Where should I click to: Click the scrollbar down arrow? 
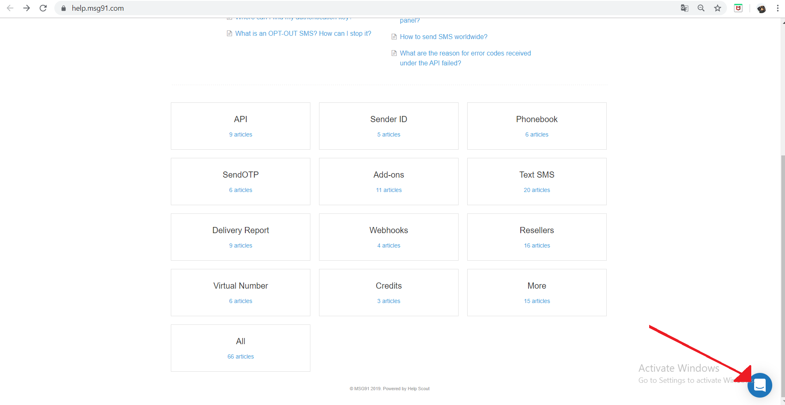[783, 401]
